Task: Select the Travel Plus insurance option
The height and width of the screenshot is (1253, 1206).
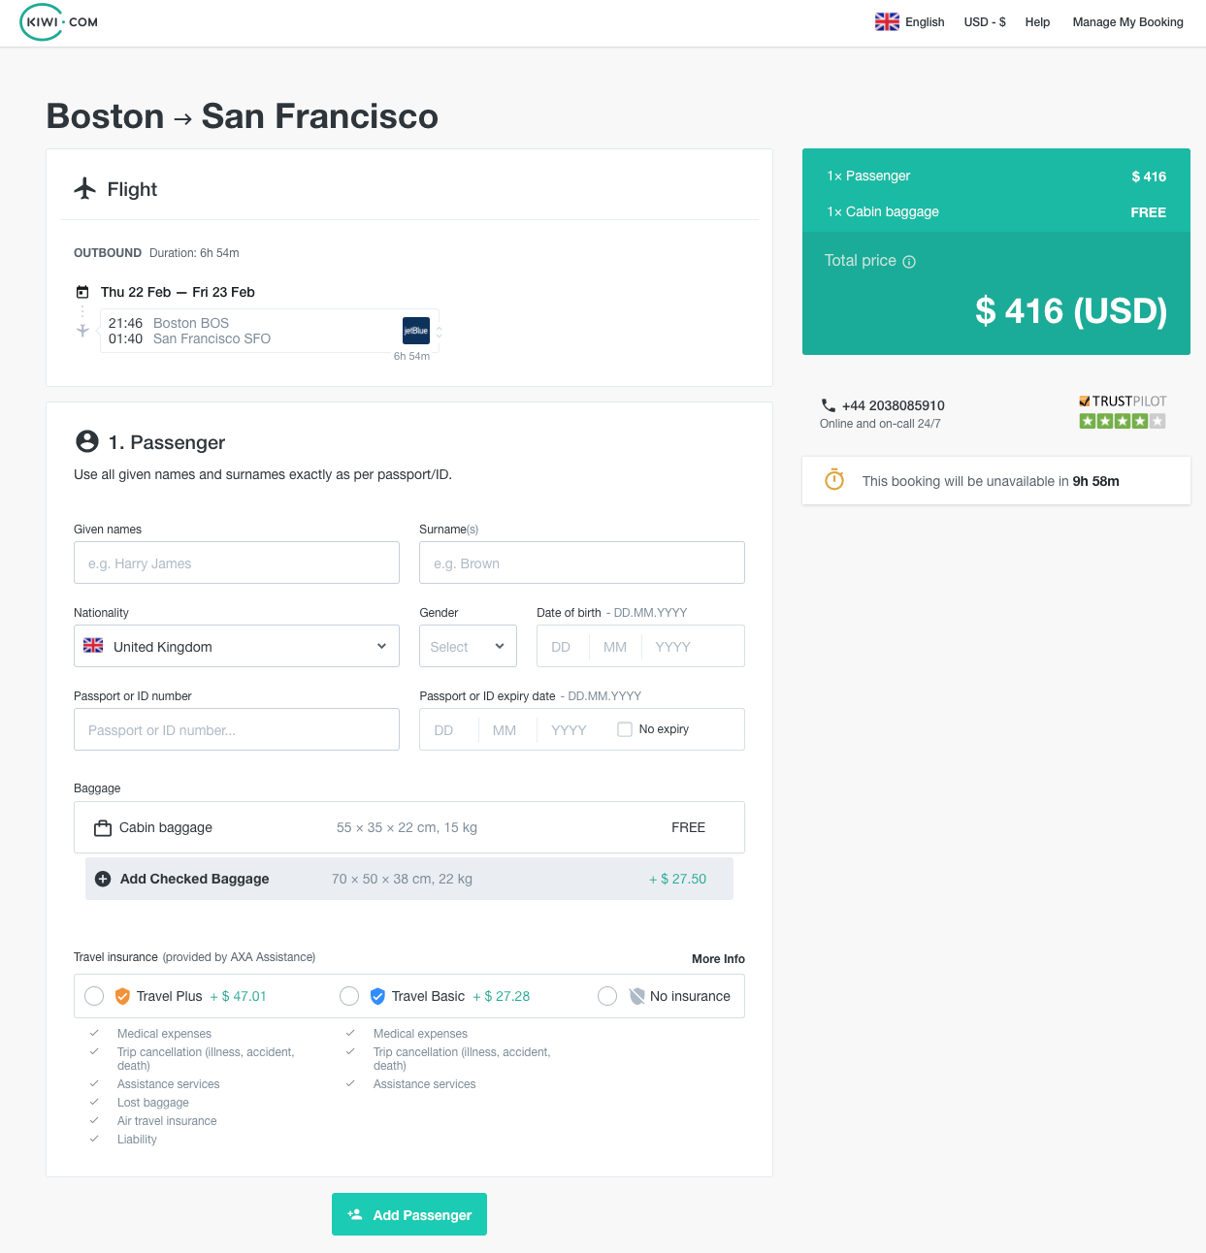Action: coord(94,996)
